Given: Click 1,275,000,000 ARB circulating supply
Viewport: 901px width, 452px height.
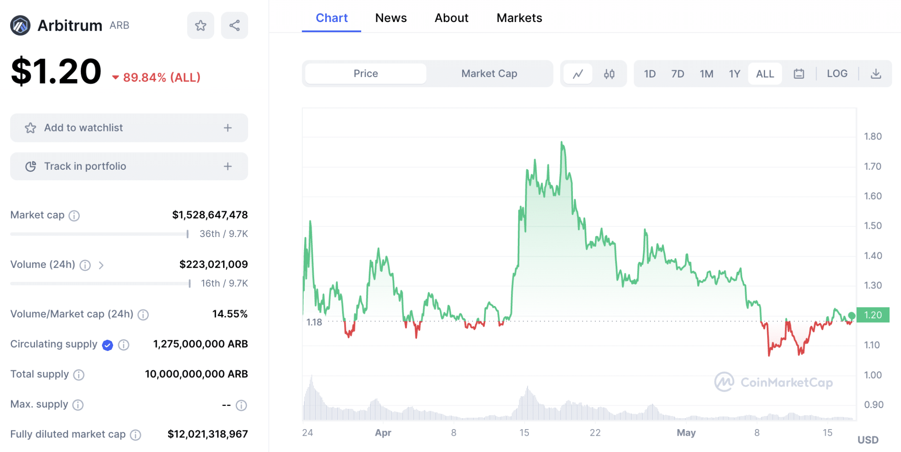Looking at the screenshot, I should pos(201,344).
